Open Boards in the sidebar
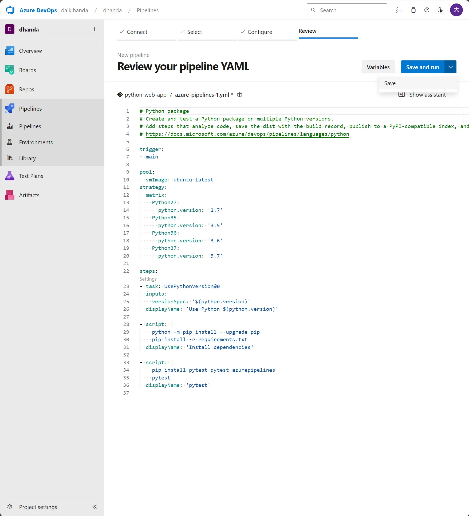This screenshot has width=469, height=516. [x=52, y=70]
